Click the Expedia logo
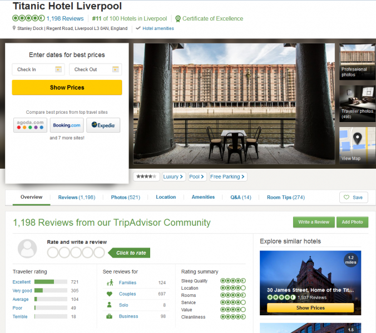This screenshot has height=333, width=376. pos(103,125)
